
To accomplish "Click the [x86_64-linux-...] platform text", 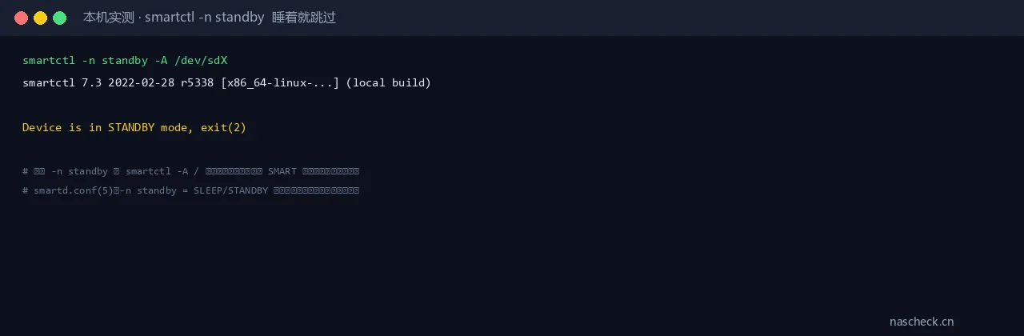I will pyautogui.click(x=280, y=83).
